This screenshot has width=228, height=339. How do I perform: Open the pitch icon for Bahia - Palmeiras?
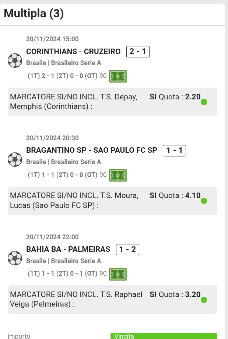(118, 274)
